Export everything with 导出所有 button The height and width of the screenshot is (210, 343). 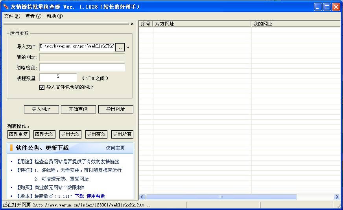(x=122, y=134)
